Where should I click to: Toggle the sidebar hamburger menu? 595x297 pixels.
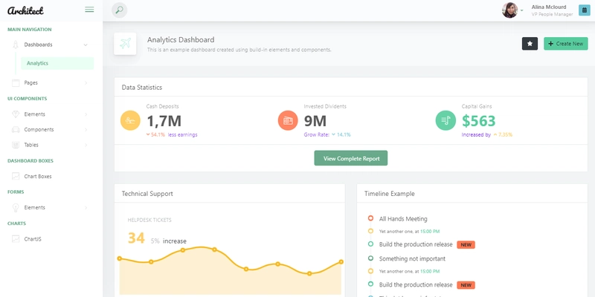[89, 10]
